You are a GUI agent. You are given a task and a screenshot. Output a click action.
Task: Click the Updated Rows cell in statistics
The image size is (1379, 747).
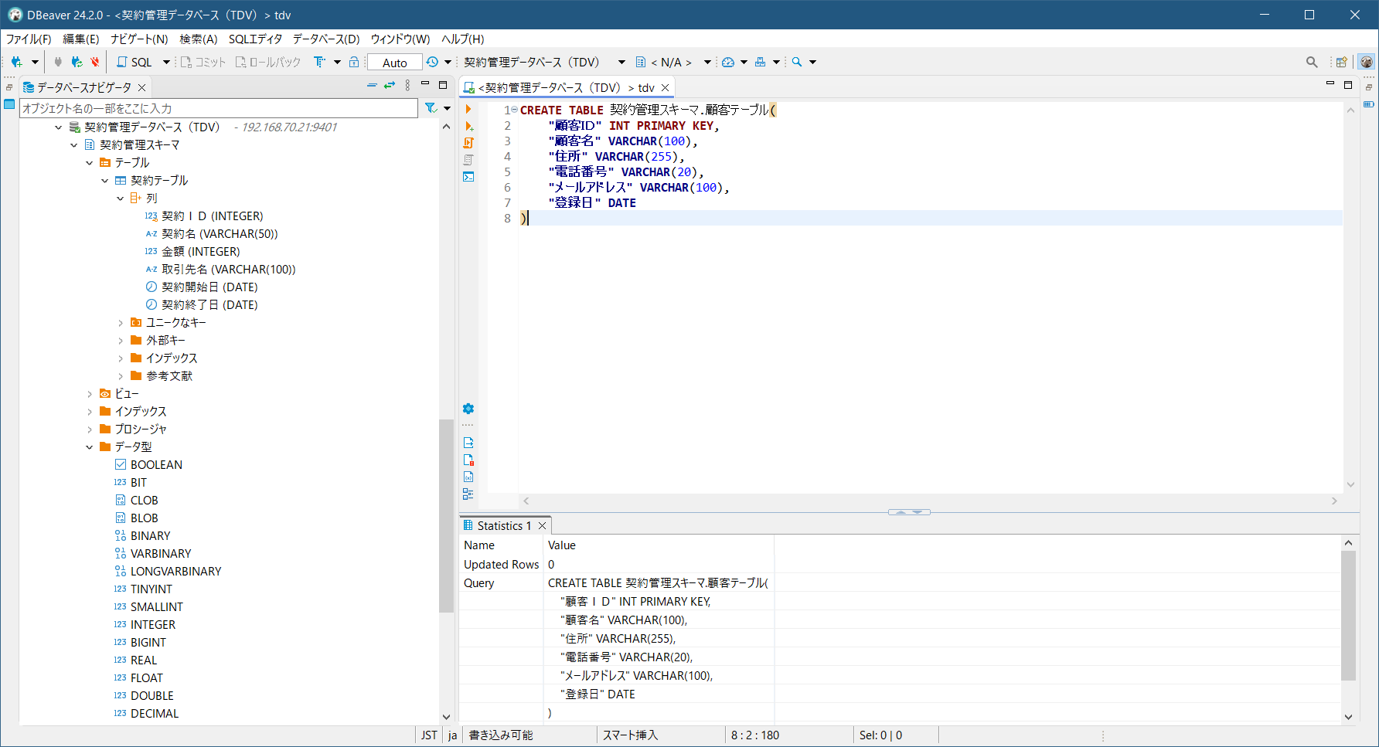[x=501, y=565]
